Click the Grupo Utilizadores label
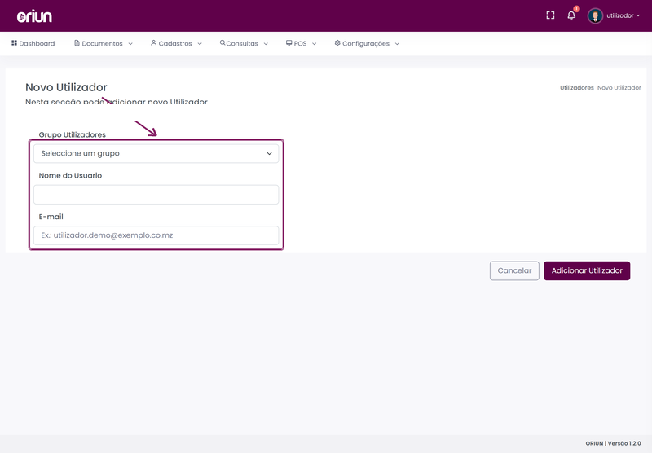This screenshot has width=652, height=453. [x=73, y=134]
